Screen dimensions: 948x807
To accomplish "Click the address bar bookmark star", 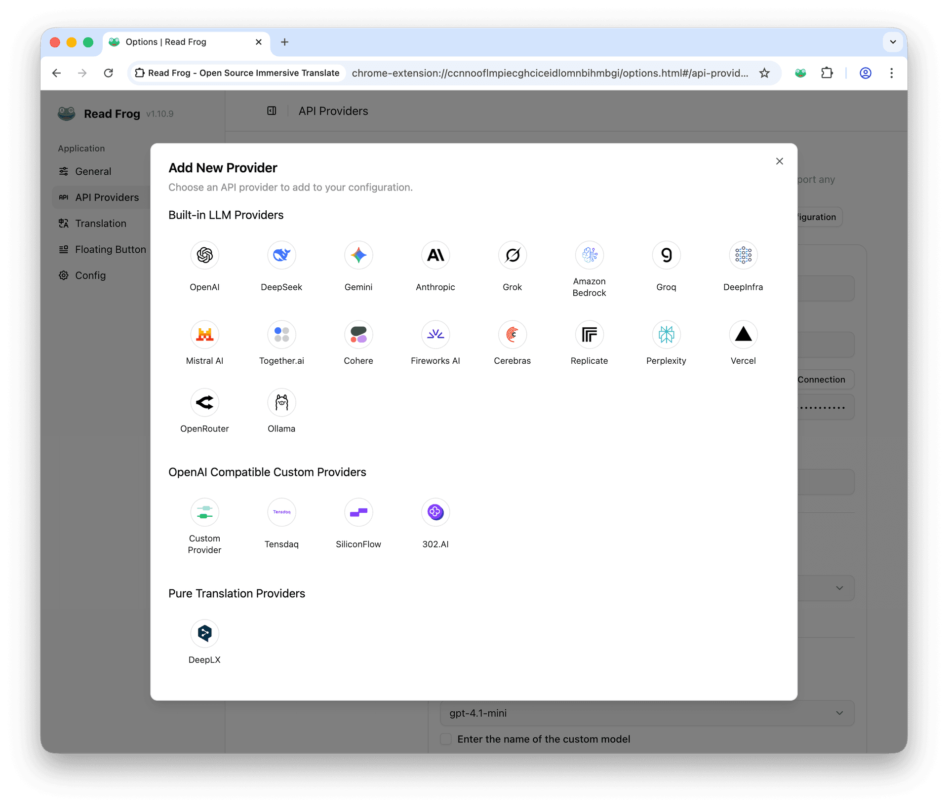I will 764,73.
